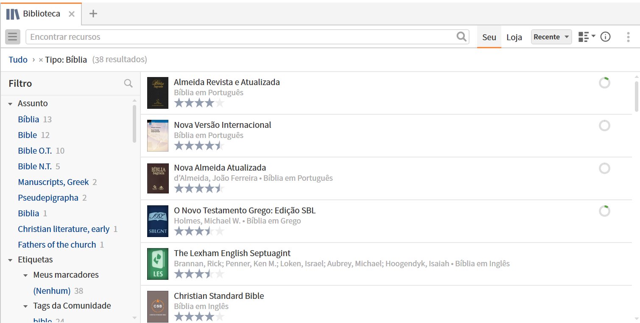Click the Tudo breadcrumb link

tap(18, 60)
